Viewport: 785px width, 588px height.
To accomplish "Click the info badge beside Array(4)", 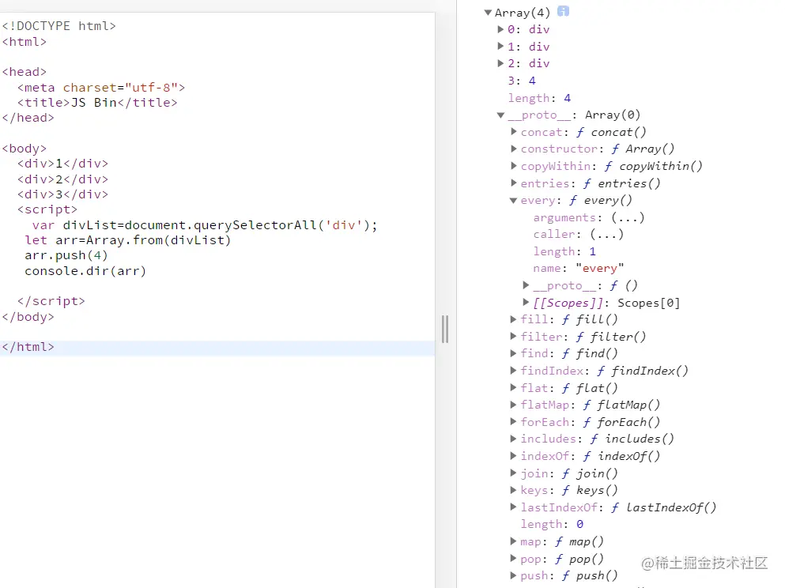I will click(563, 12).
